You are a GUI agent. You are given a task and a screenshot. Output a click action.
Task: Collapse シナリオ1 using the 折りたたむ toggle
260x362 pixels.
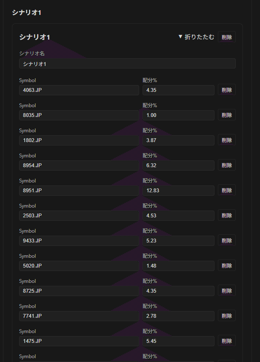point(196,37)
